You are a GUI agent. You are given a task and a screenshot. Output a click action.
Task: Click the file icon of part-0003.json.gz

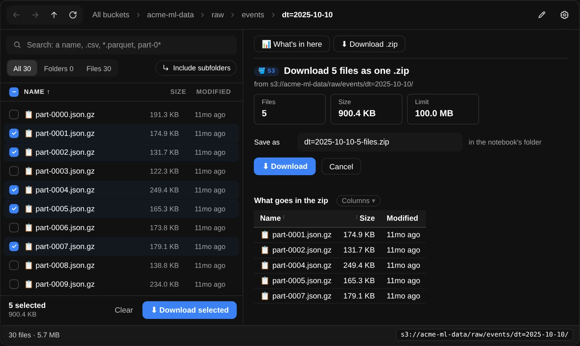[x=29, y=171]
